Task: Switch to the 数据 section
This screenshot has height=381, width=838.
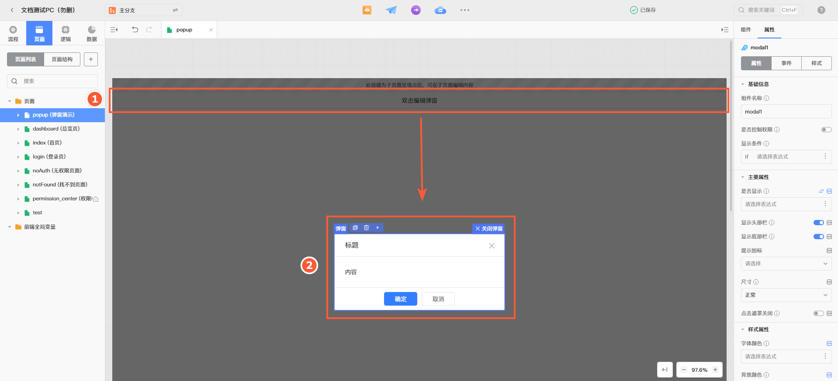Action: coord(92,34)
